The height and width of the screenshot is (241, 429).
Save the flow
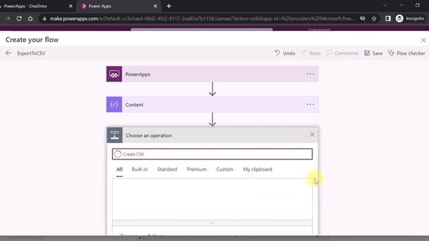pos(373,53)
